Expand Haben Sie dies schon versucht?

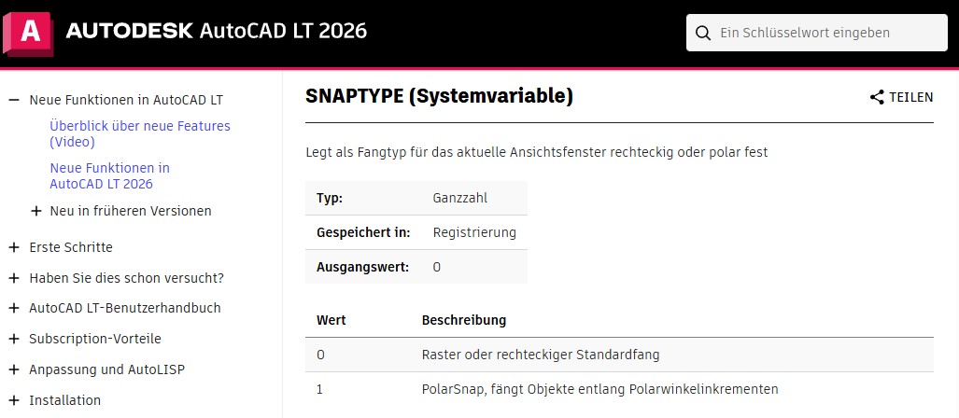13,277
